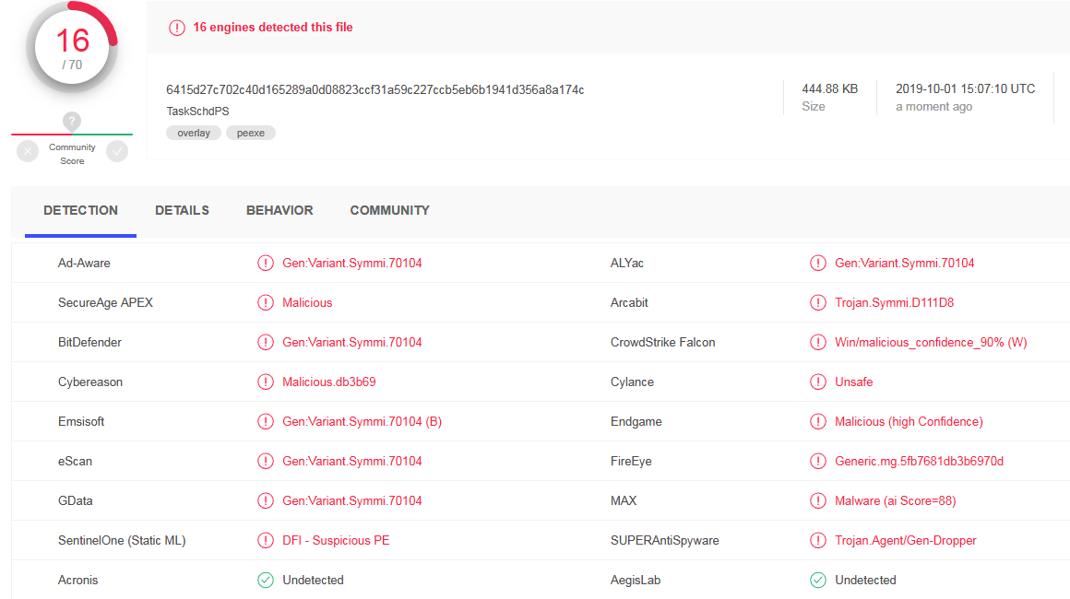Image resolution: width=1070 pixels, height=599 pixels.
Task: Click the warning icon in the '16 engines detected' banner
Action: pos(177,28)
